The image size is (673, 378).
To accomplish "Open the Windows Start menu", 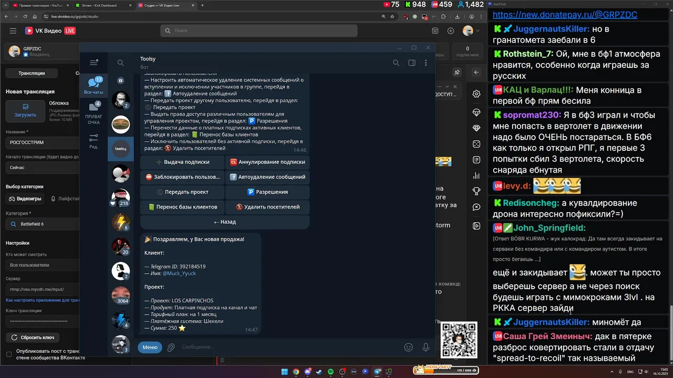I will coord(284,372).
